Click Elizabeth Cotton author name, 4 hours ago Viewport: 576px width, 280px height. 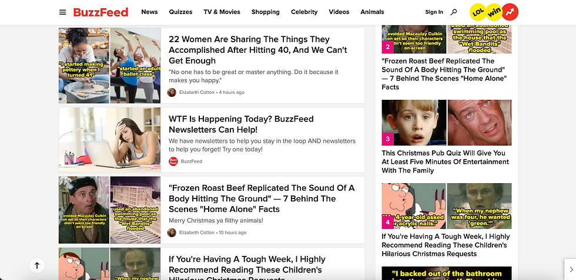[x=196, y=92]
